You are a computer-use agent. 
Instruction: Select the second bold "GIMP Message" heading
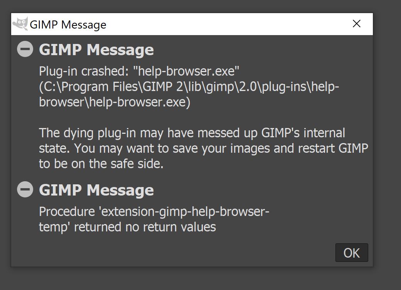(x=96, y=190)
